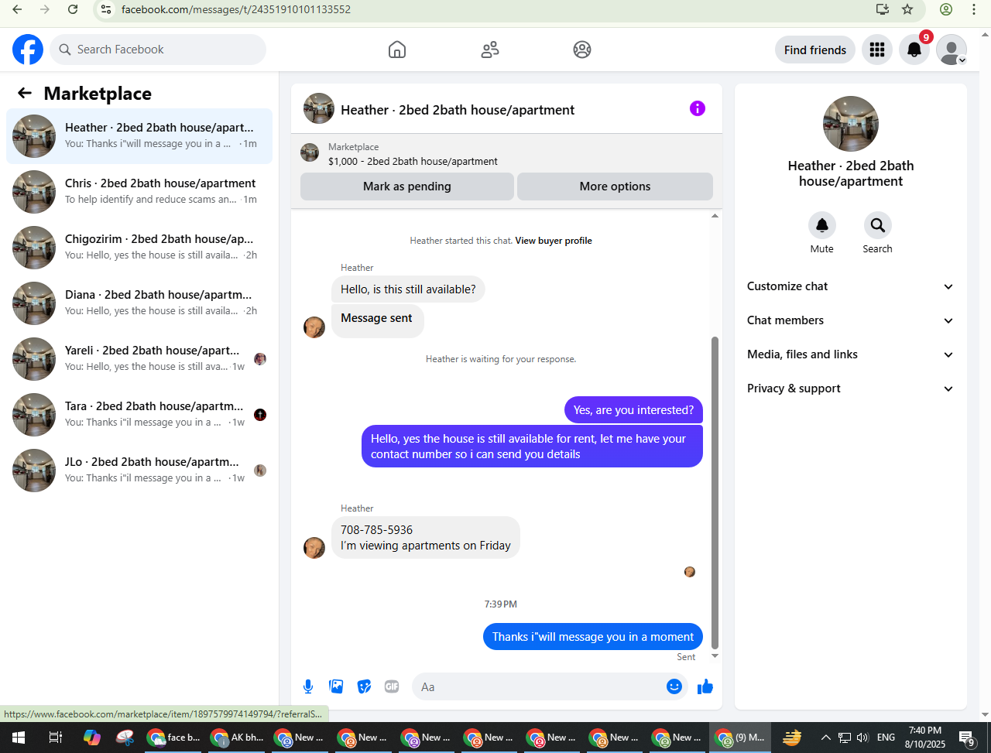This screenshot has width=991, height=753.
Task: Go back with the Marketplace arrow
Action: [25, 94]
